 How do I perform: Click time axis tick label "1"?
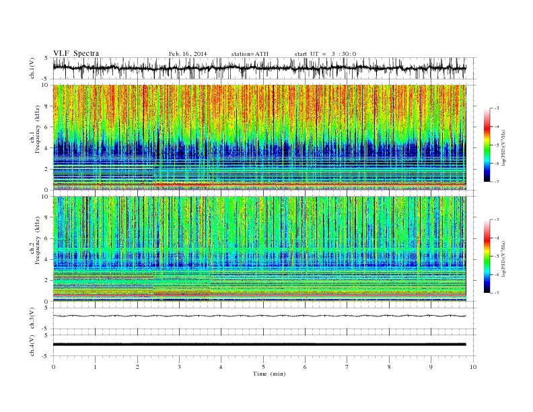tap(95, 367)
